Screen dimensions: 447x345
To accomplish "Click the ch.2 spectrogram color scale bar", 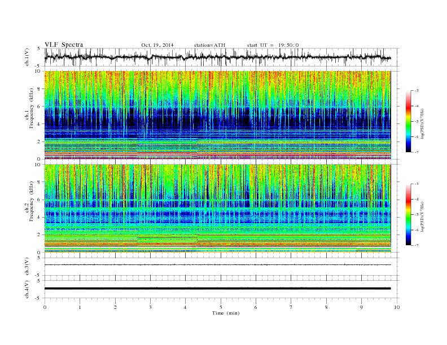I will 408,215.
